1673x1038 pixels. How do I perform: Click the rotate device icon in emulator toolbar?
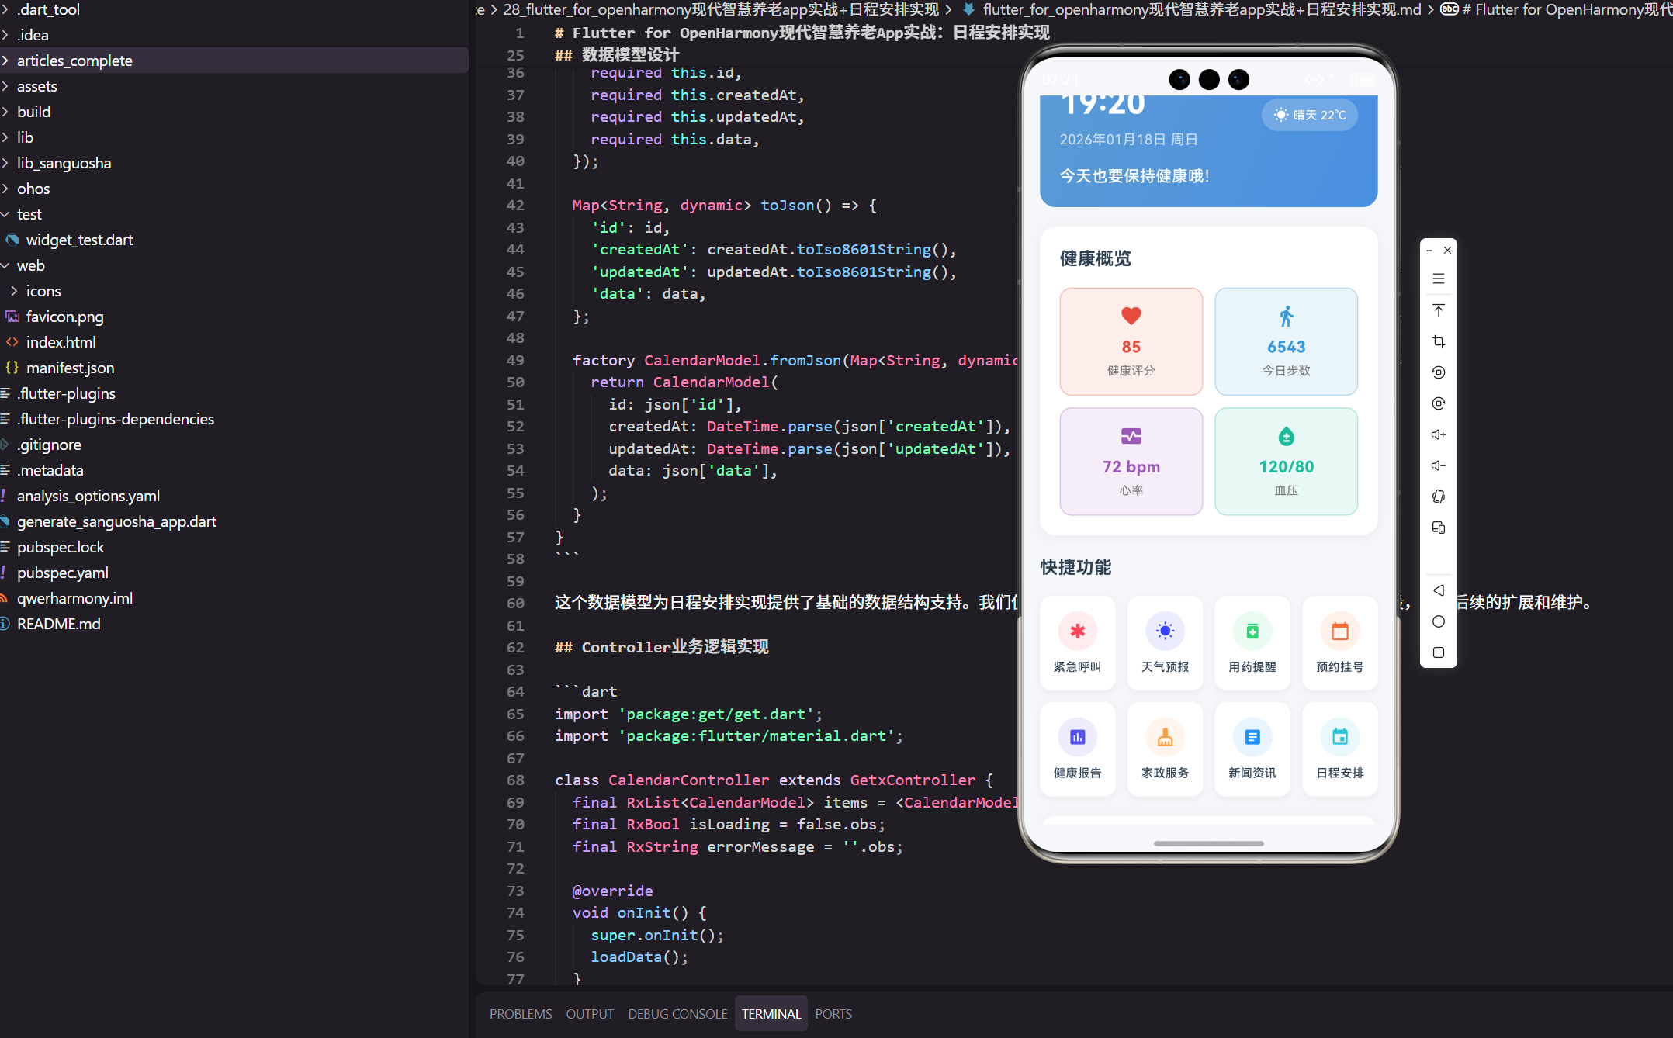1438,497
